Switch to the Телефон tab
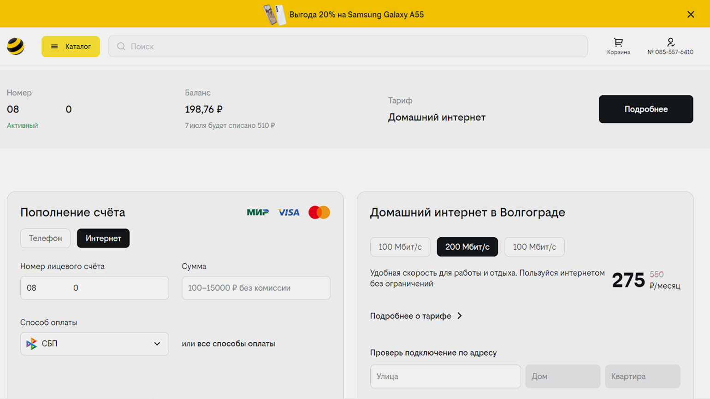 point(45,238)
